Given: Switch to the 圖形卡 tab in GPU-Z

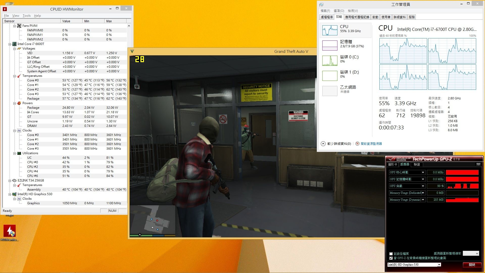Looking at the screenshot, I should click(x=393, y=165).
